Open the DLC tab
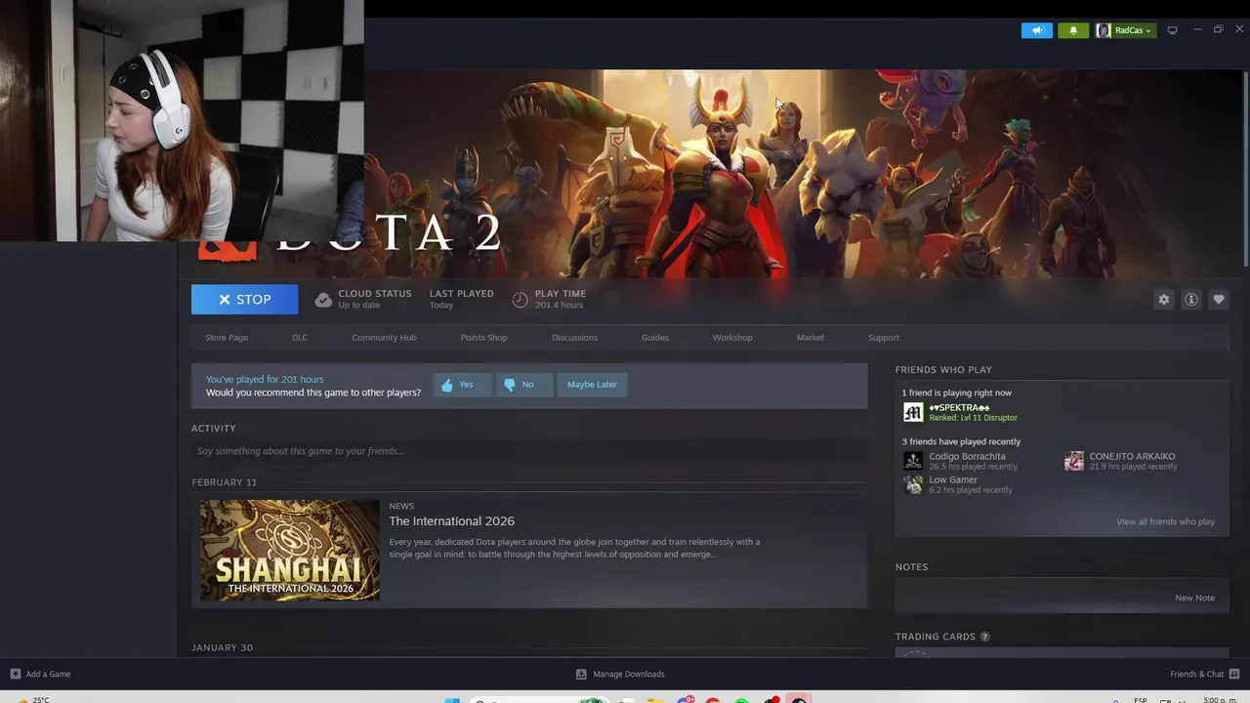This screenshot has height=703, width=1250. click(300, 338)
